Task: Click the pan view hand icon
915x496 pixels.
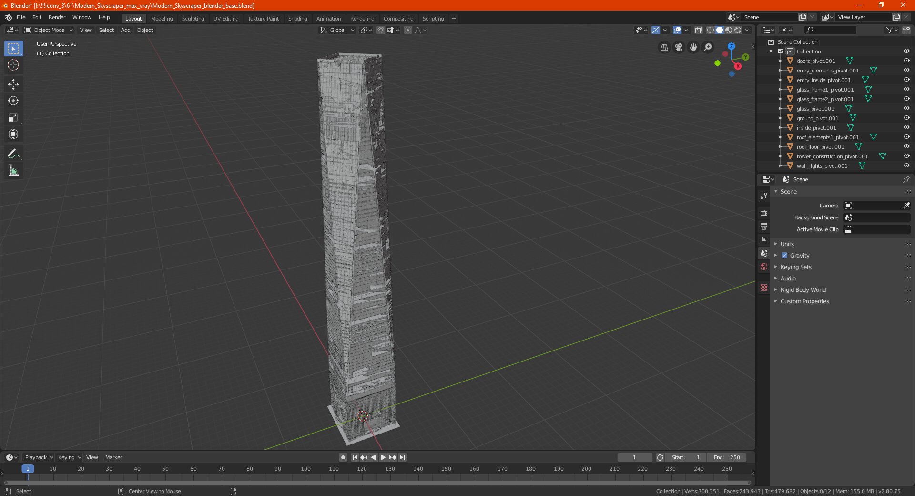Action: [x=693, y=47]
